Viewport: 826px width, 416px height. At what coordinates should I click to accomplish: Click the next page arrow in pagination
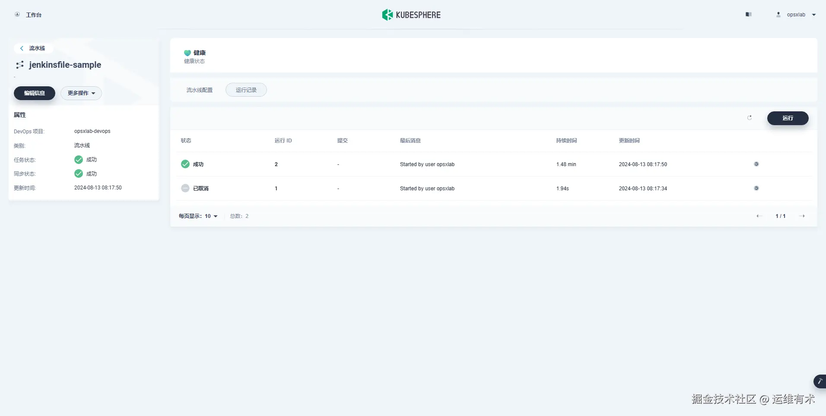pos(803,216)
